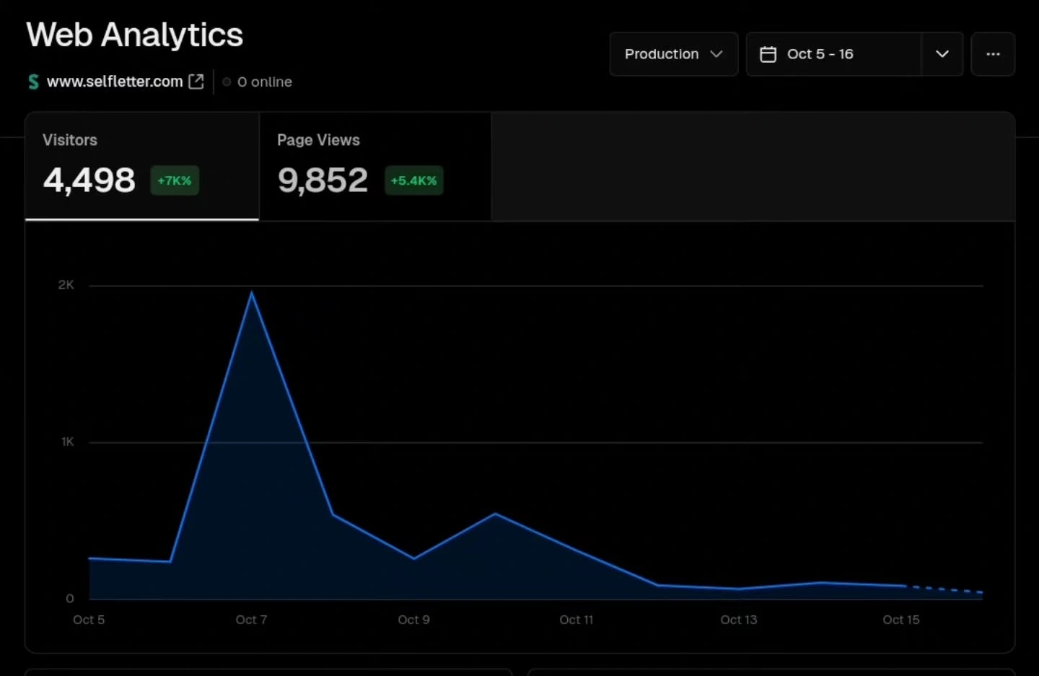Click the calendar icon in date picker
The height and width of the screenshot is (676, 1039).
pos(768,54)
